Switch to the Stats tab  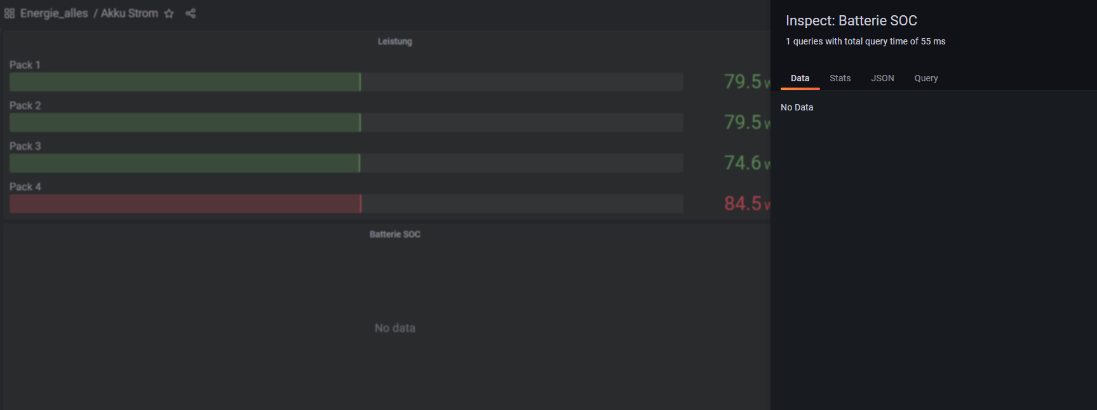(x=840, y=78)
